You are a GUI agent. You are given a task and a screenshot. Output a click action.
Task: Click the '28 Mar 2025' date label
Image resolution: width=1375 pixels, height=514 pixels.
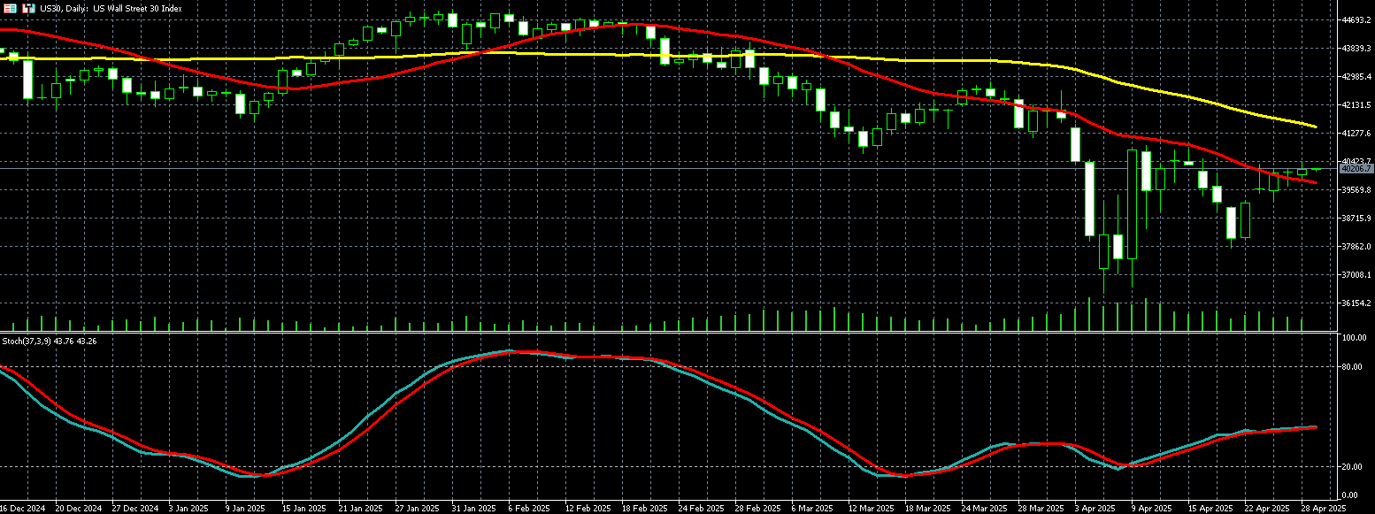[x=1041, y=509]
